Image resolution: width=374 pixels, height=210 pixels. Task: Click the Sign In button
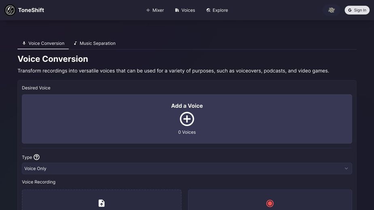[357, 10]
